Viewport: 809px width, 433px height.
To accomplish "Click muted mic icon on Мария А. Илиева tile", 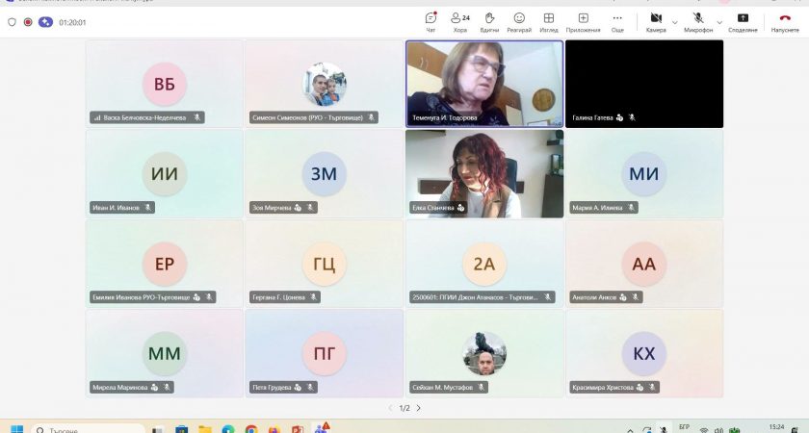I will [x=631, y=208].
